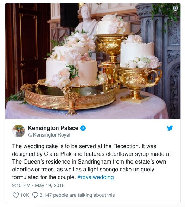The height and width of the screenshot is (207, 185).
Task: Open the #royalwedding hashtag
Action: click(x=96, y=177)
